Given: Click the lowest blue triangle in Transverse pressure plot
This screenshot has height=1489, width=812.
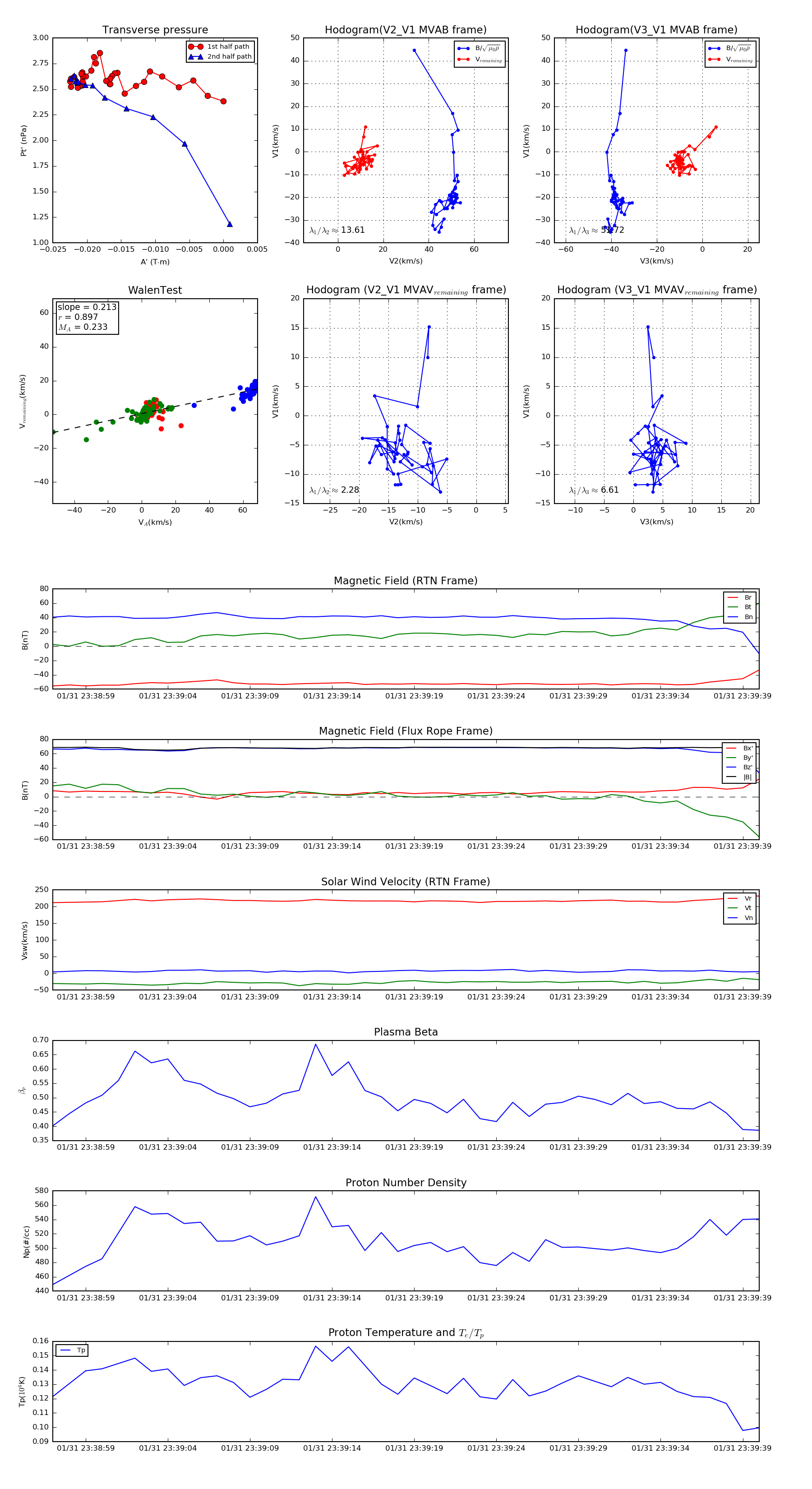Looking at the screenshot, I should [230, 224].
